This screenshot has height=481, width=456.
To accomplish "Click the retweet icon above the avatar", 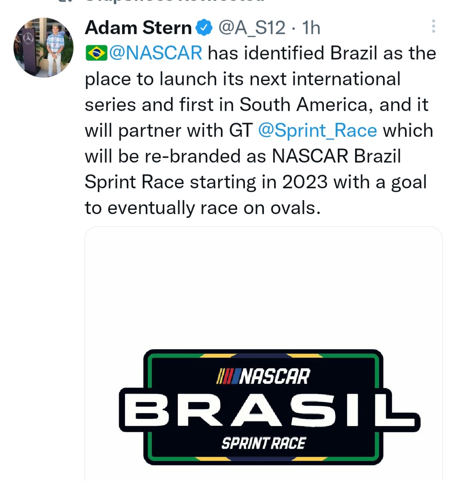I will point(63,1).
